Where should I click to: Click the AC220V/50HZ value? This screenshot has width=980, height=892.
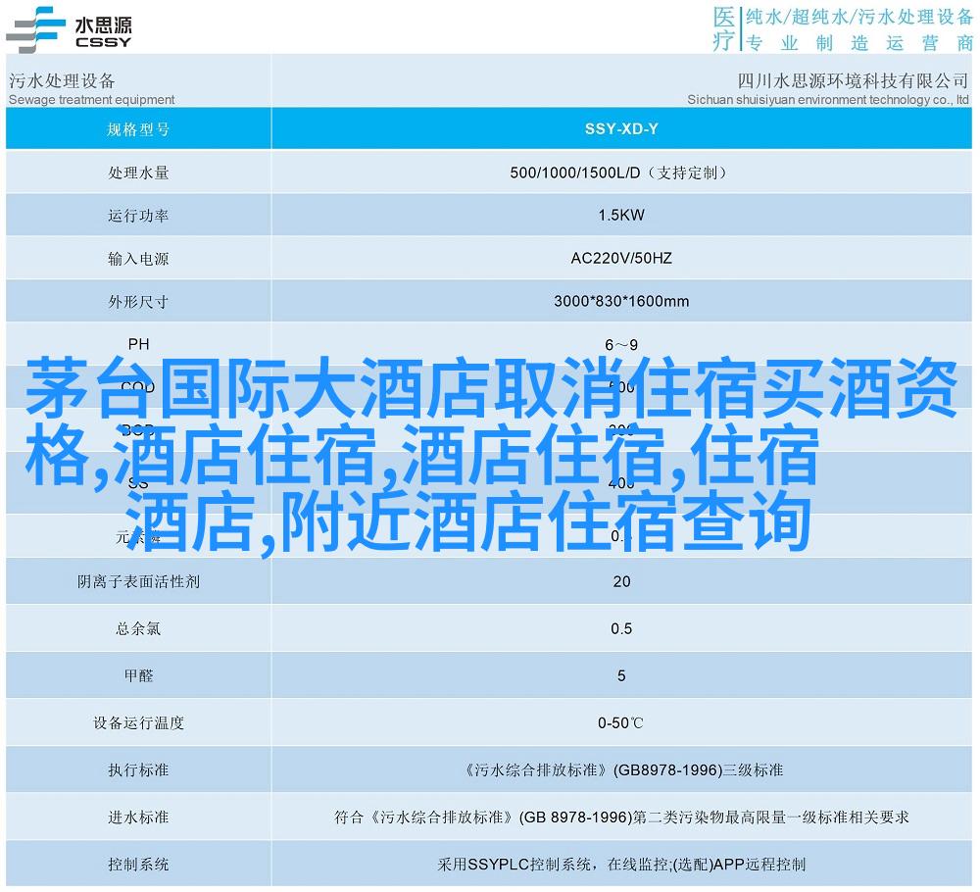point(621,258)
